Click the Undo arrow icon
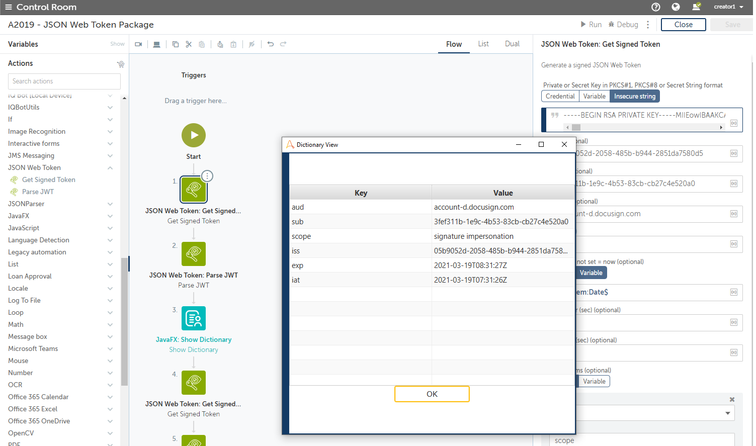The height and width of the screenshot is (446, 756). 271,44
